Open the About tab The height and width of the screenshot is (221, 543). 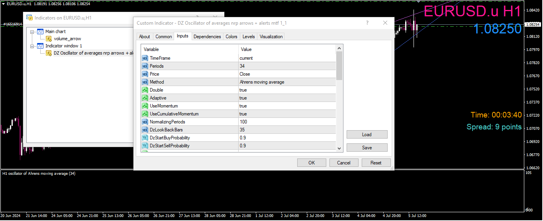[x=145, y=37]
